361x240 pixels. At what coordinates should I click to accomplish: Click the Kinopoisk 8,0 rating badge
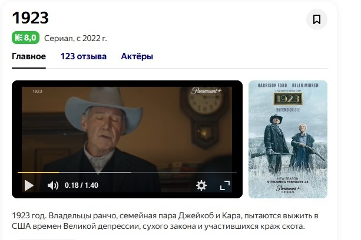coord(25,38)
